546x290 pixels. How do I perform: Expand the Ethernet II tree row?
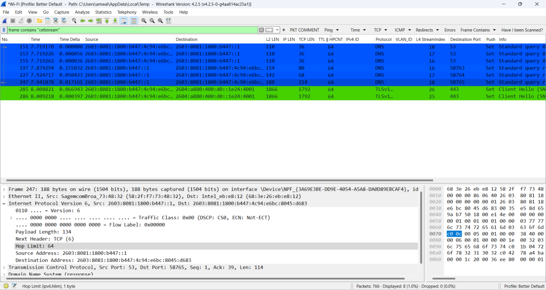pos(4,196)
